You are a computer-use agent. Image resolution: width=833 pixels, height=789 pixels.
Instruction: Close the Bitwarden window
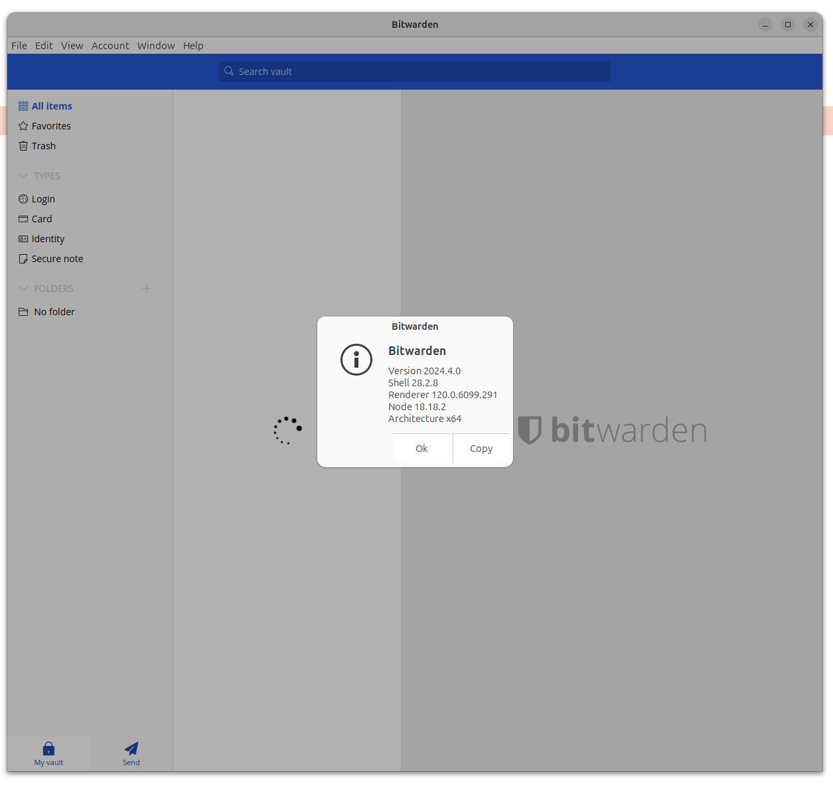(x=810, y=25)
